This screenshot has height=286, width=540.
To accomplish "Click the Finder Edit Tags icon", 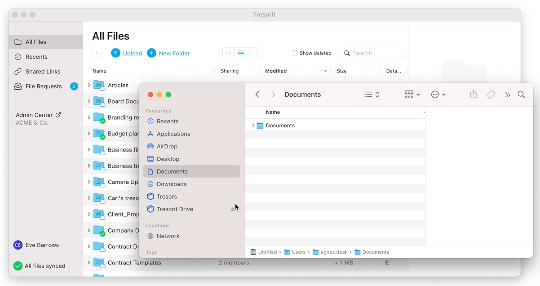I will pyautogui.click(x=491, y=95).
